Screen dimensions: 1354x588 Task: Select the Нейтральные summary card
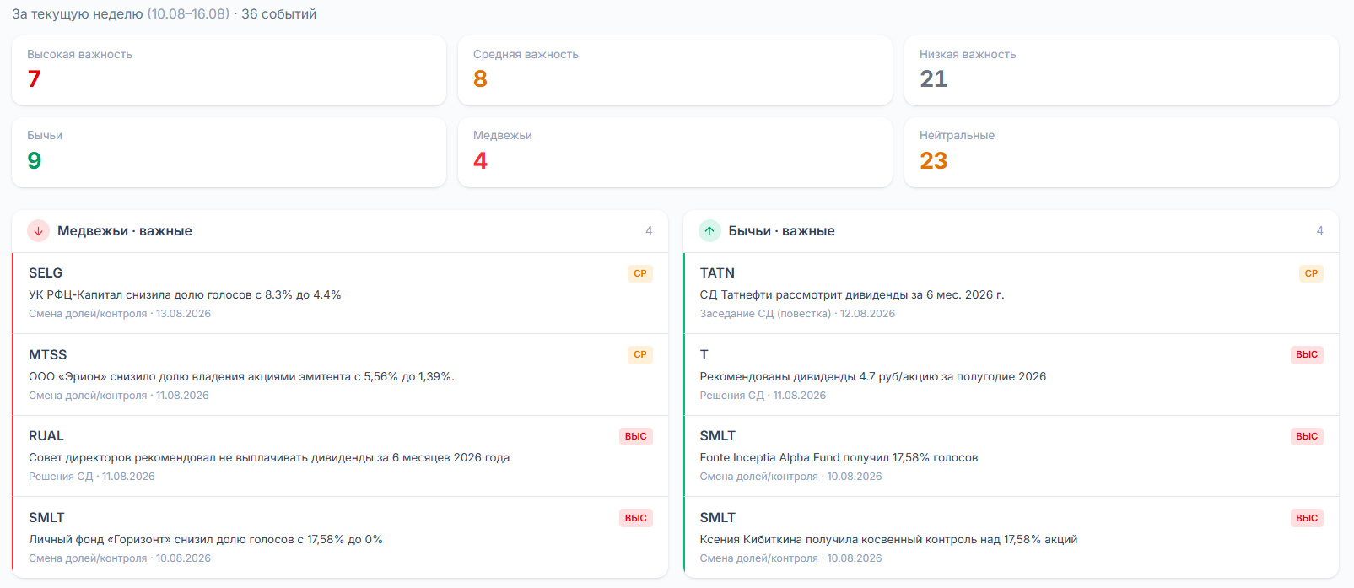[1121, 152]
